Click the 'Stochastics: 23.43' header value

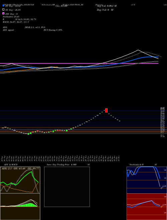[11, 17]
